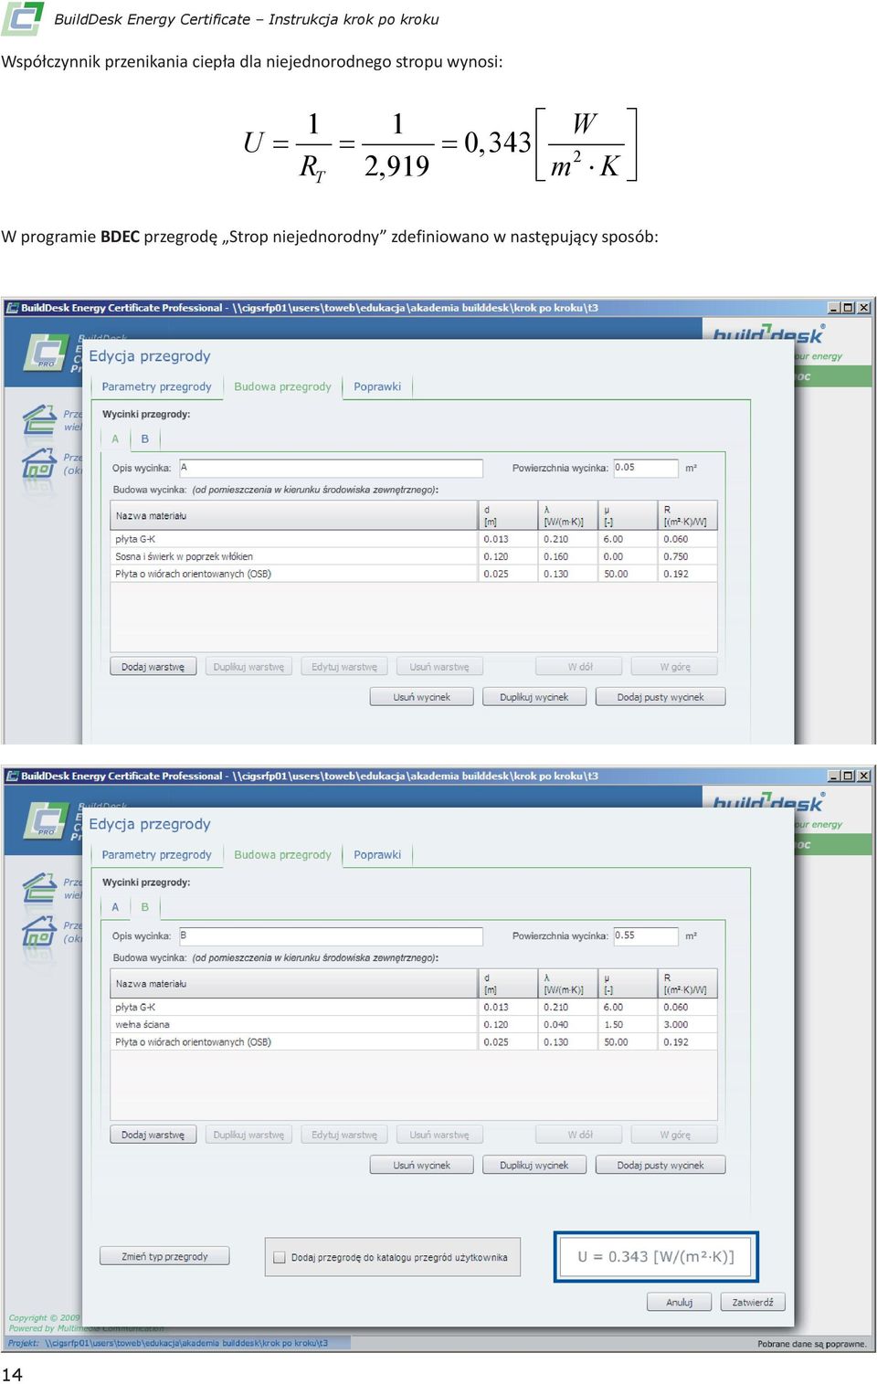Open Budowa przegrody tab in upper window
The image size is (877, 1384).
coord(282,386)
